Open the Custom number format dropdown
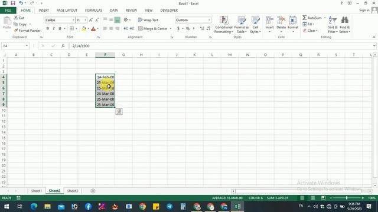Screen dimensions: 378x212 (209, 20)
